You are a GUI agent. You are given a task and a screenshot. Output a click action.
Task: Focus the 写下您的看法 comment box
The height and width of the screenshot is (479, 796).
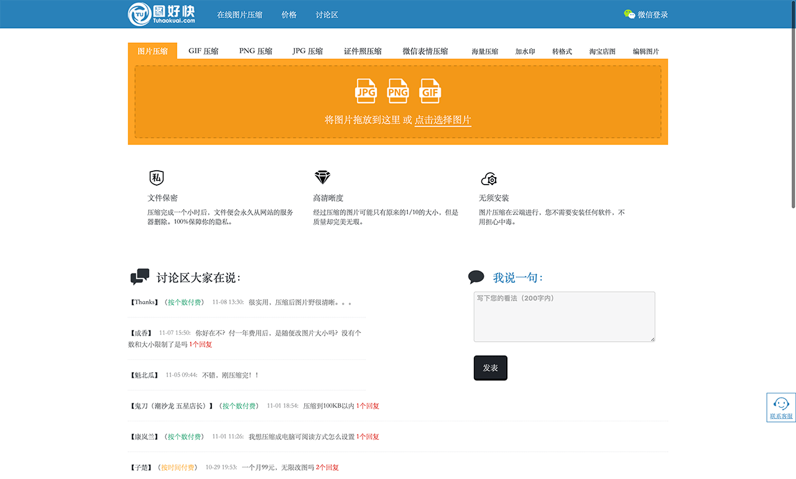coord(564,317)
